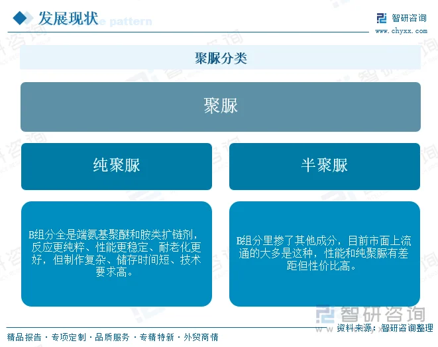The width and height of the screenshot is (438, 347).
Task: Open the www.chyxx.com website link
Action: [x=401, y=31]
